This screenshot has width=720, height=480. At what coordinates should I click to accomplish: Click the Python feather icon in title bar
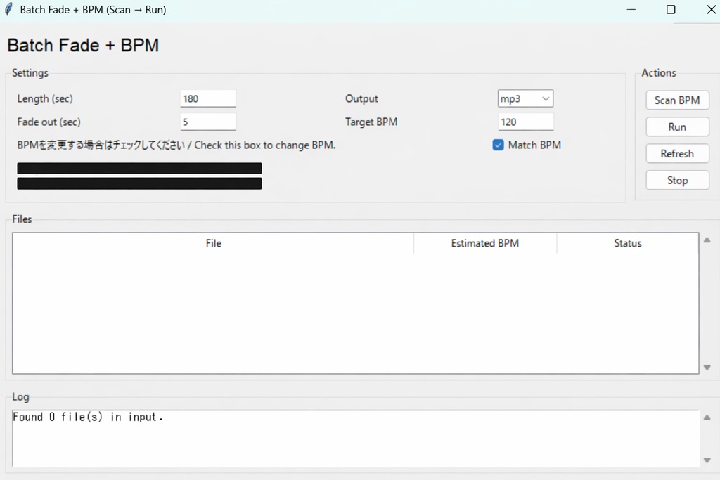click(8, 10)
